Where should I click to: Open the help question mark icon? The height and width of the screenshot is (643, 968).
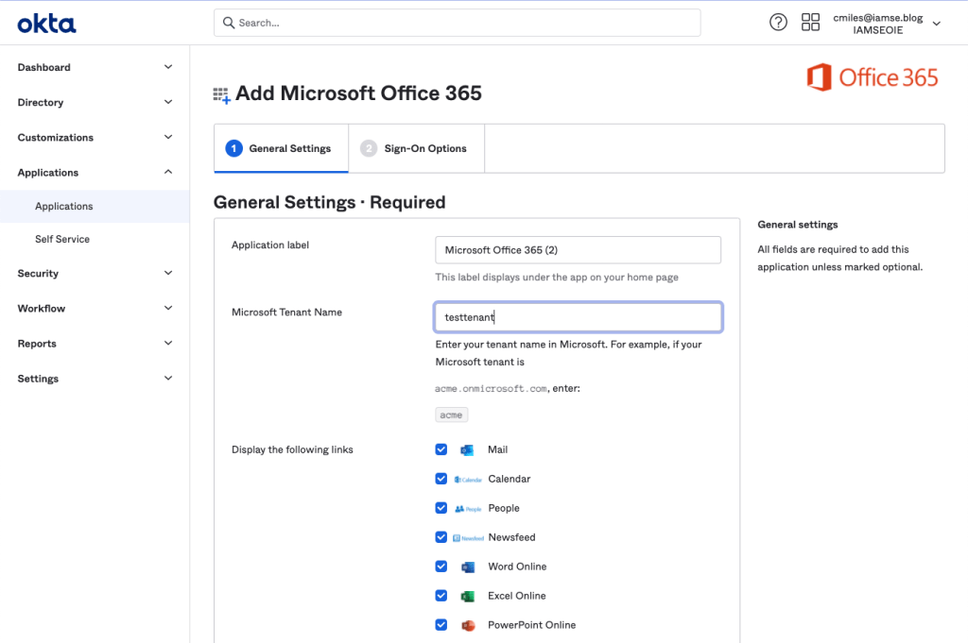(x=778, y=23)
